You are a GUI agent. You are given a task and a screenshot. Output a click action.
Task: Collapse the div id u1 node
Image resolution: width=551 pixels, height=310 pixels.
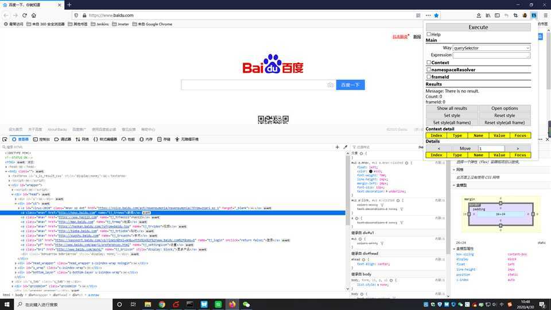pyautogui.click(x=16, y=203)
